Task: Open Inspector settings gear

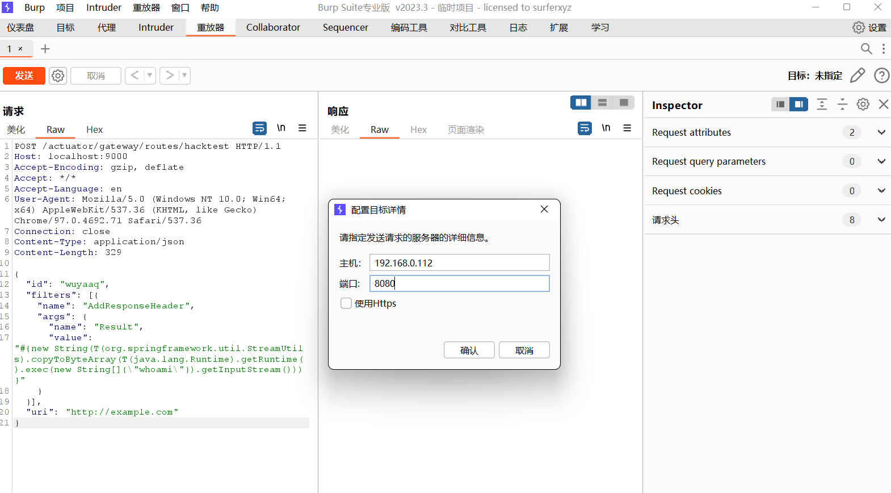Action: pos(863,105)
